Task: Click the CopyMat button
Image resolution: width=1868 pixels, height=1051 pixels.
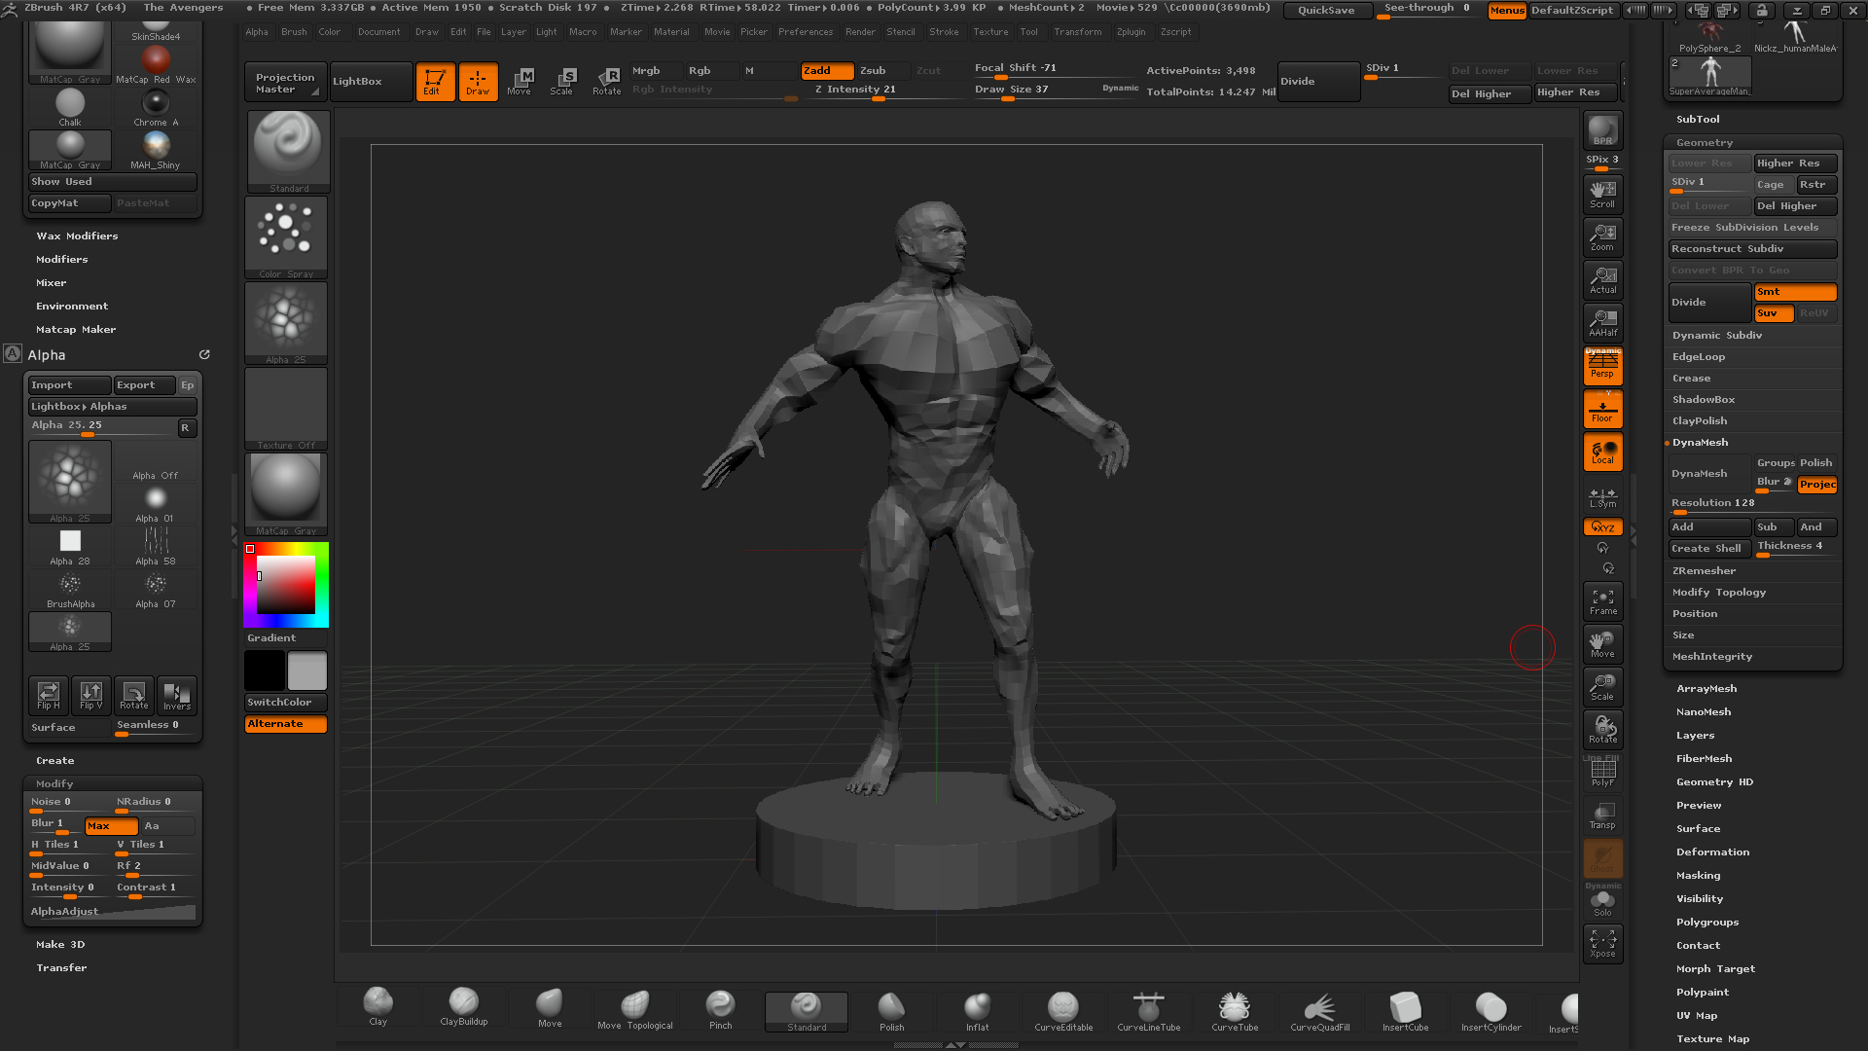Action: point(69,203)
